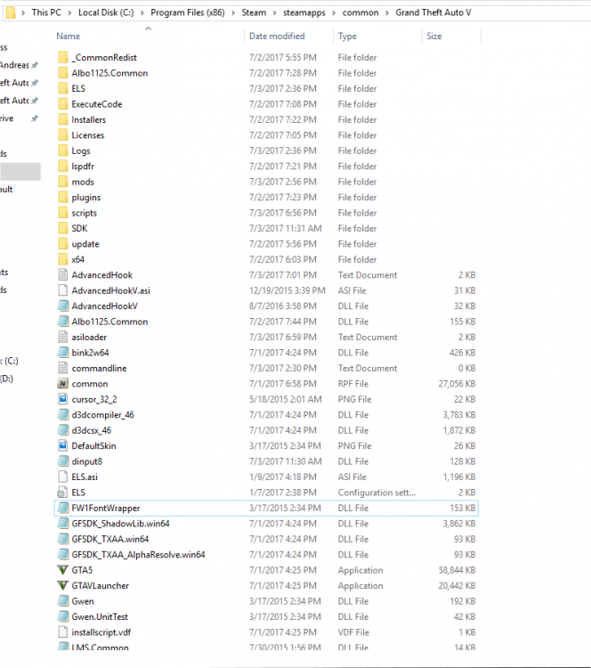Screen dimensions: 591x668
Task: Select the scripts folder icon
Action: click(62, 213)
